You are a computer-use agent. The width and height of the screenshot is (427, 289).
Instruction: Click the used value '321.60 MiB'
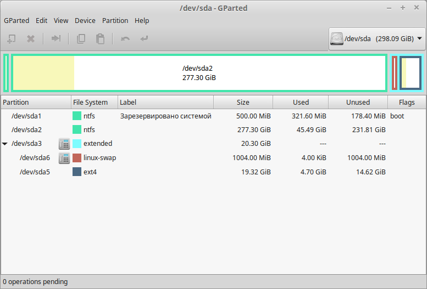[309, 116]
